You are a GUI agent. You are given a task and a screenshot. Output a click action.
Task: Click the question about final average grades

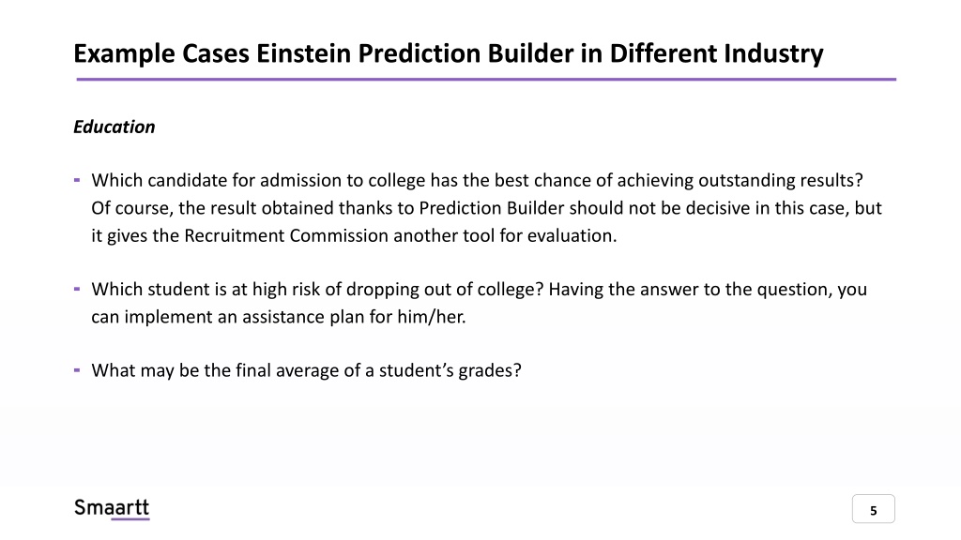point(307,370)
